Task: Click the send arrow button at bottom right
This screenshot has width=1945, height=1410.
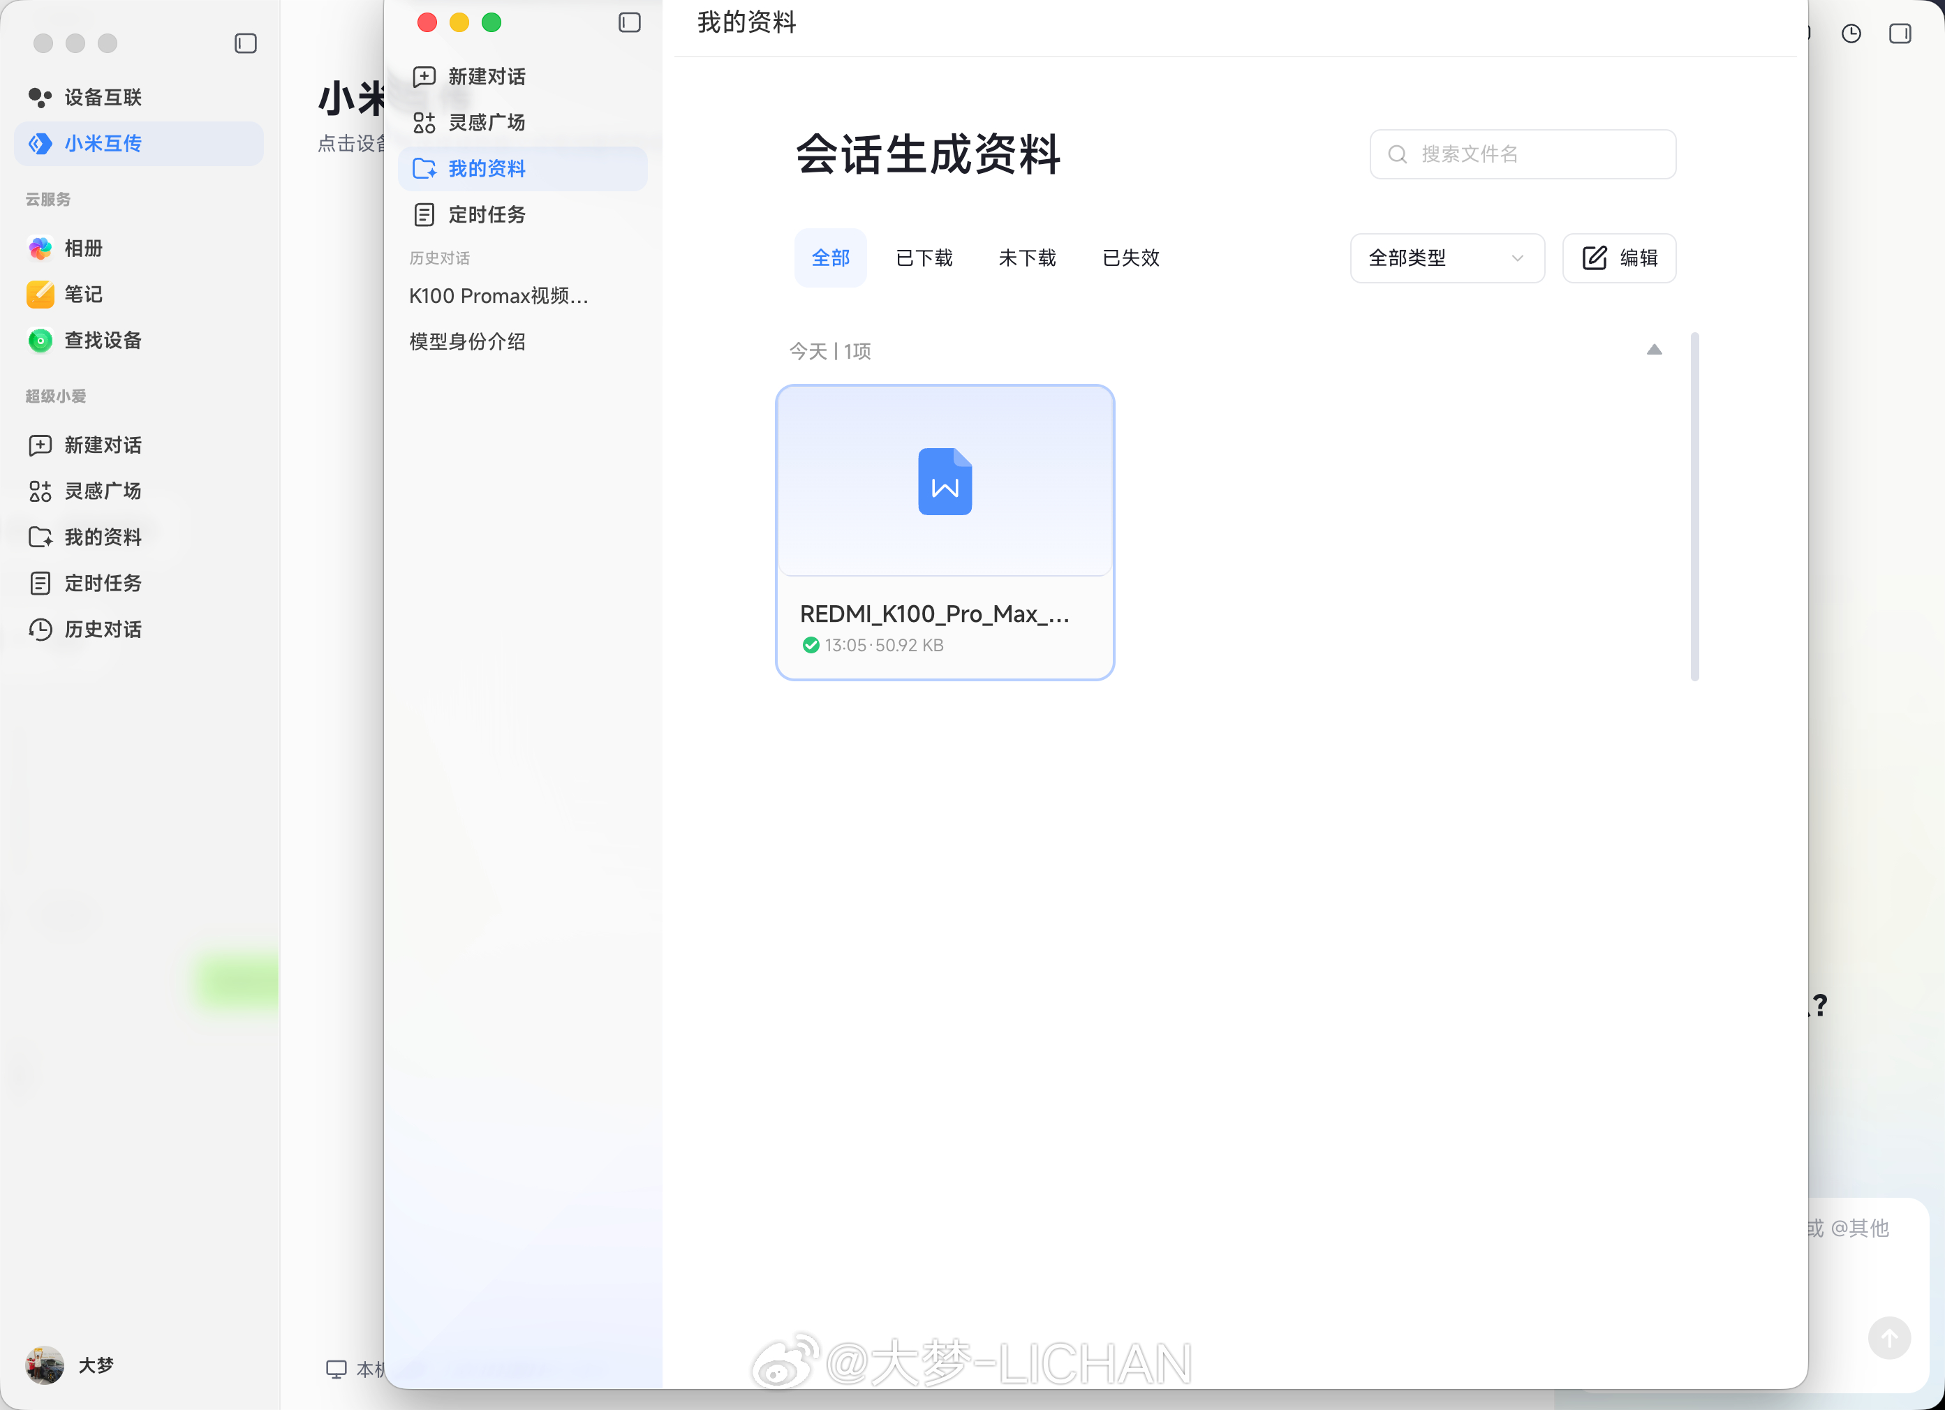Action: (1889, 1338)
